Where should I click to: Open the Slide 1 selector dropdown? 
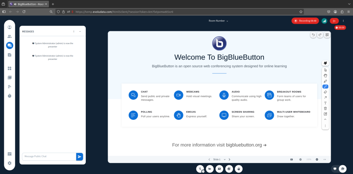tap(219, 160)
